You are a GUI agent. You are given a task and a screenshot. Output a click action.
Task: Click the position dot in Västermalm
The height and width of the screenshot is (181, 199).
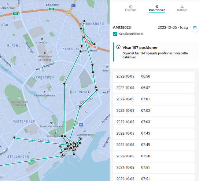[14, 138]
